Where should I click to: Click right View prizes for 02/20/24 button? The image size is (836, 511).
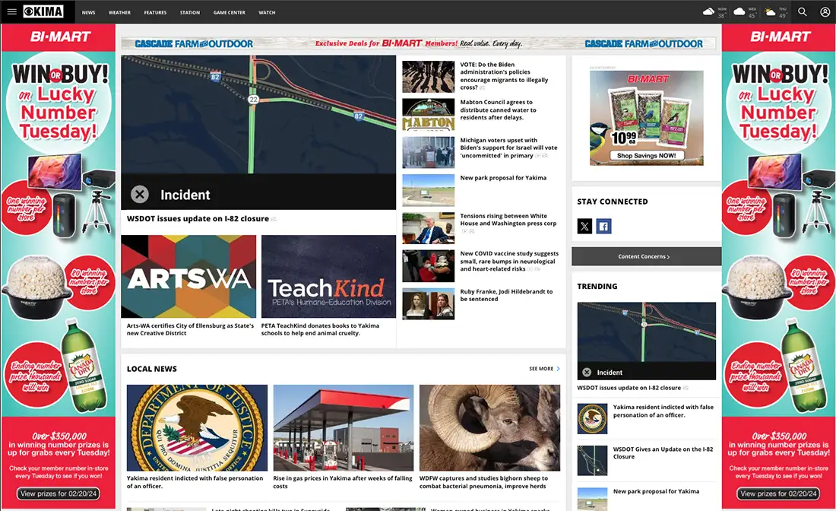(778, 494)
